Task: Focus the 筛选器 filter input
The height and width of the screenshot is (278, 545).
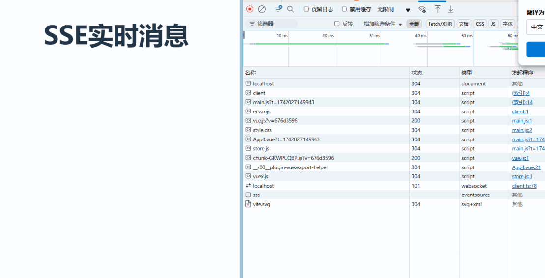Action: (271, 24)
